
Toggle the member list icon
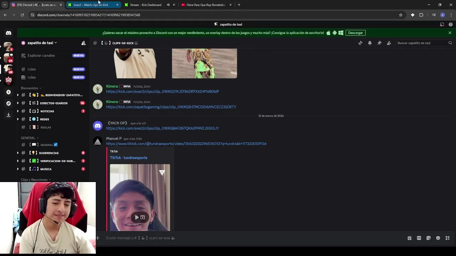click(x=389, y=43)
